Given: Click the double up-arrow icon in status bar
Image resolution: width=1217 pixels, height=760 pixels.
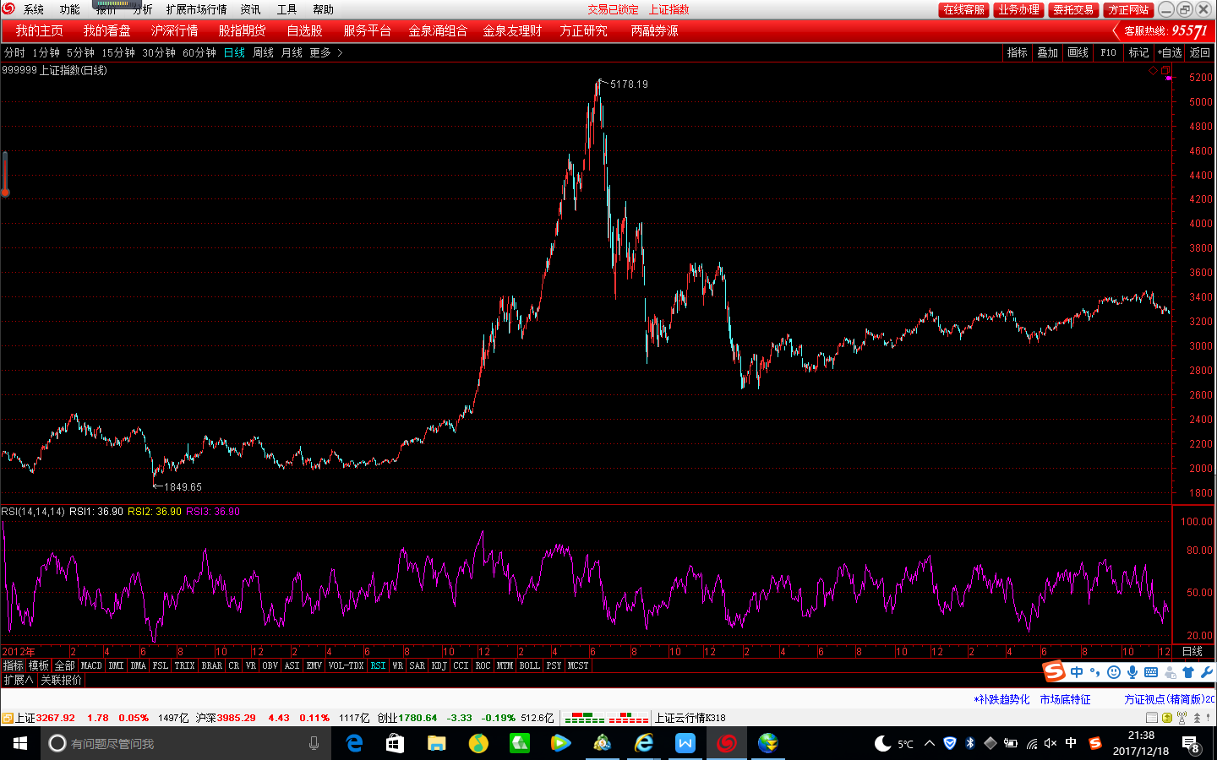Looking at the screenshot, I should tap(1197, 718).
